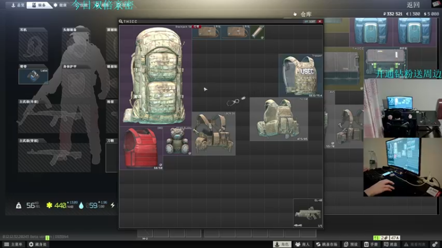Select the 装备 gear tab
Image resolution: width=442 pixels, height=248 pixels.
click(39, 5)
